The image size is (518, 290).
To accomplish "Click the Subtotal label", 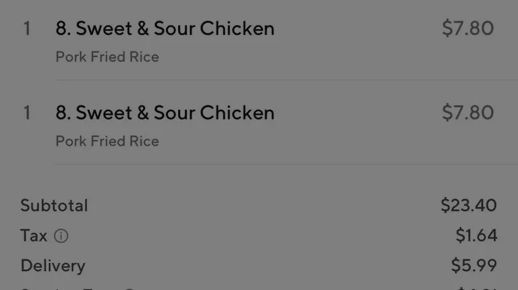I will 54,206.
